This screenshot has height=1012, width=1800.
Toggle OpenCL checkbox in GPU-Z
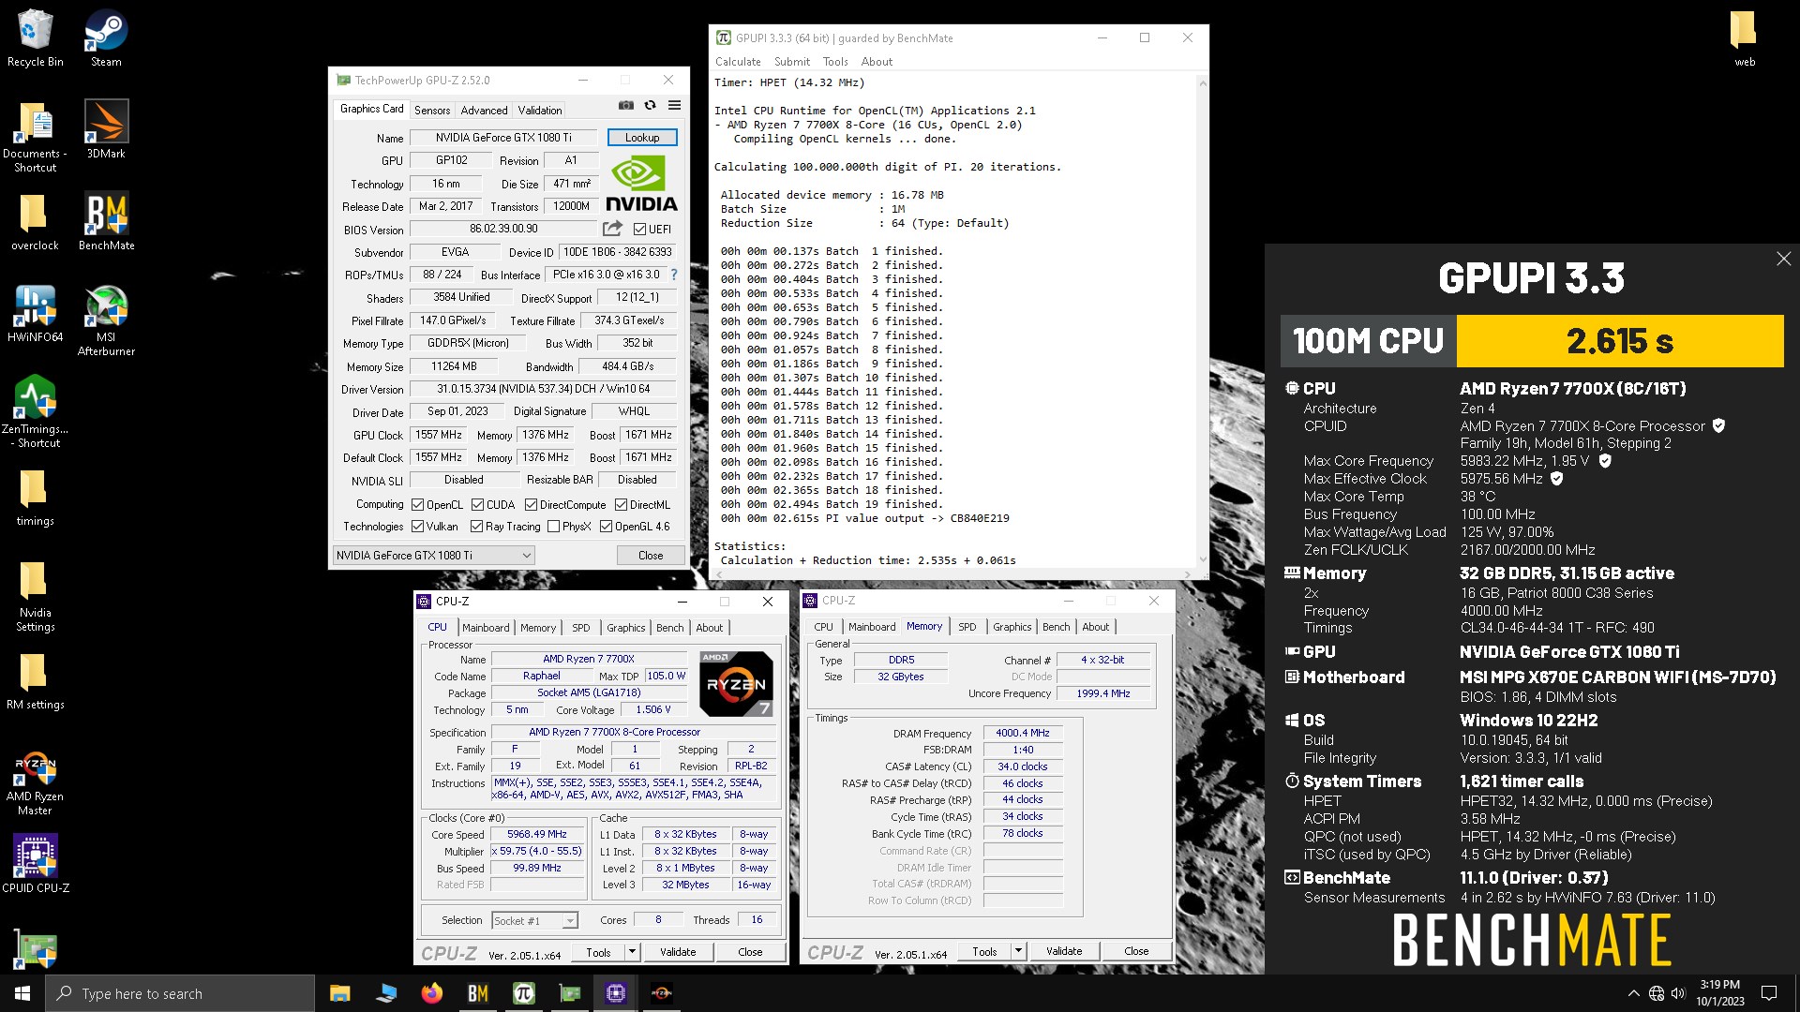pyautogui.click(x=418, y=505)
